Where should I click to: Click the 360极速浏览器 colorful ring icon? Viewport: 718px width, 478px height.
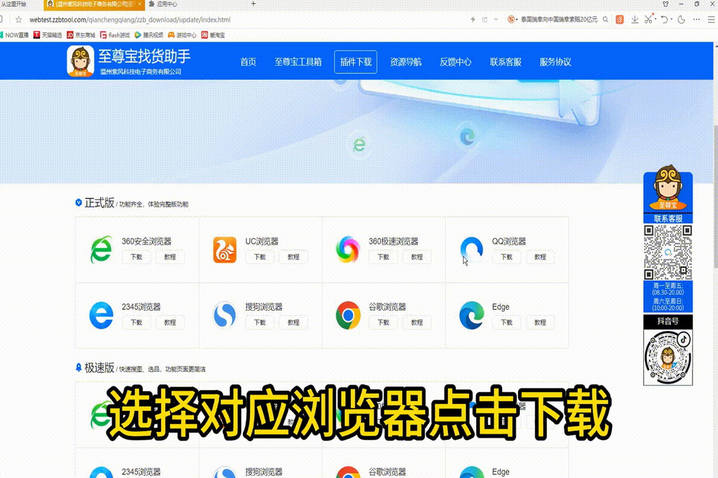point(348,250)
